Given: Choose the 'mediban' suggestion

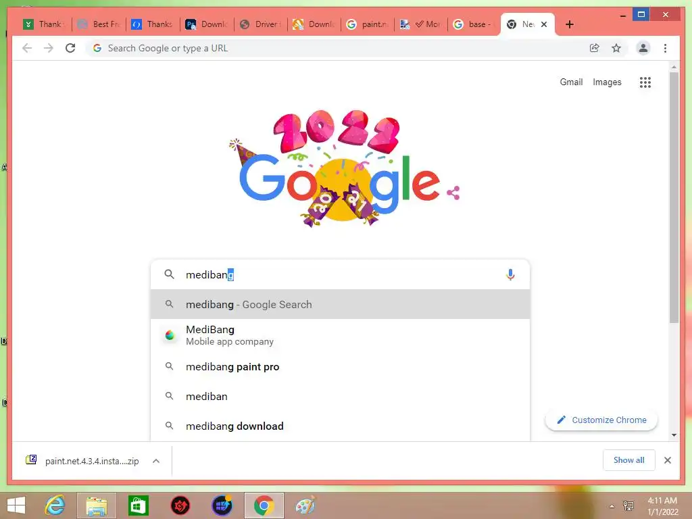Looking at the screenshot, I should point(341,396).
